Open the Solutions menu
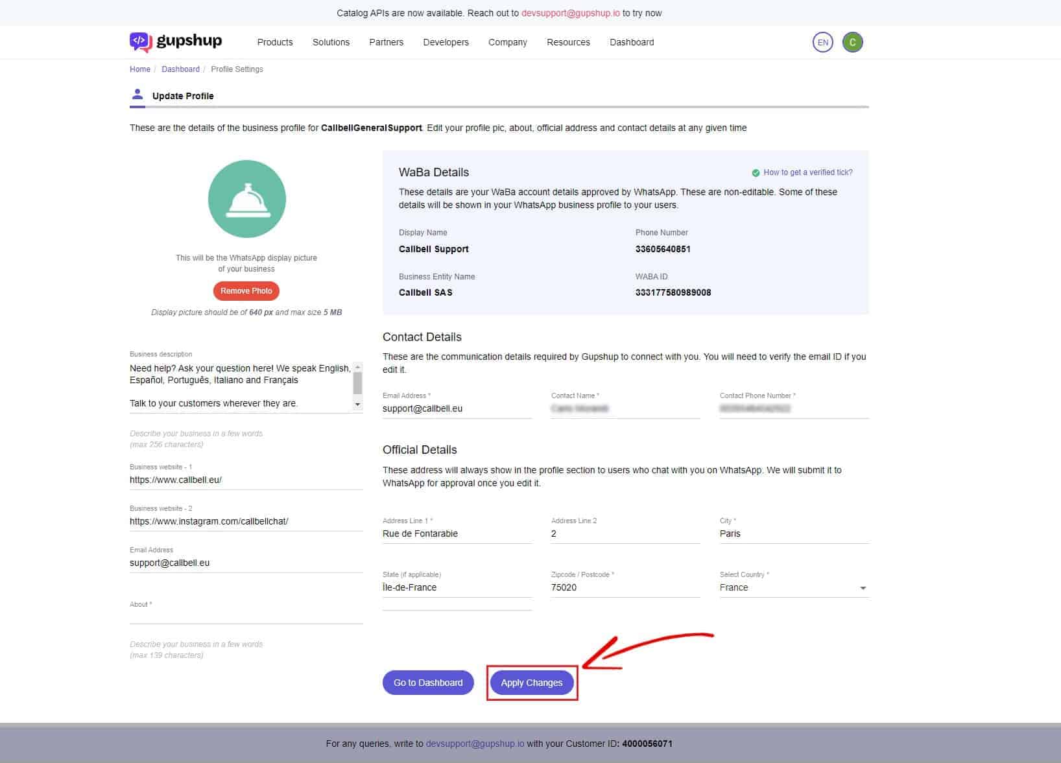The image size is (1061, 763). 331,42
